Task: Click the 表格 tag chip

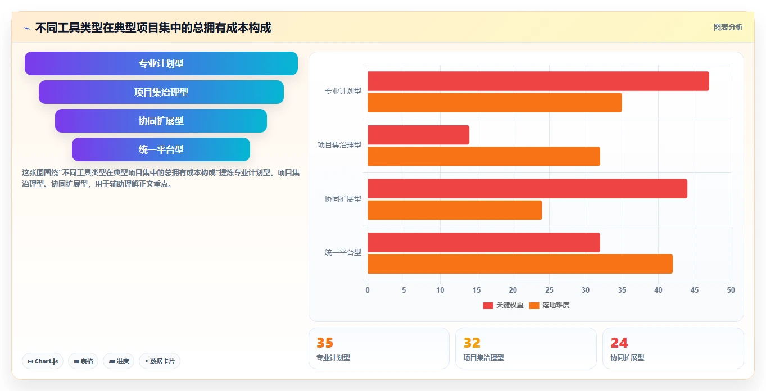Action: pyautogui.click(x=83, y=361)
